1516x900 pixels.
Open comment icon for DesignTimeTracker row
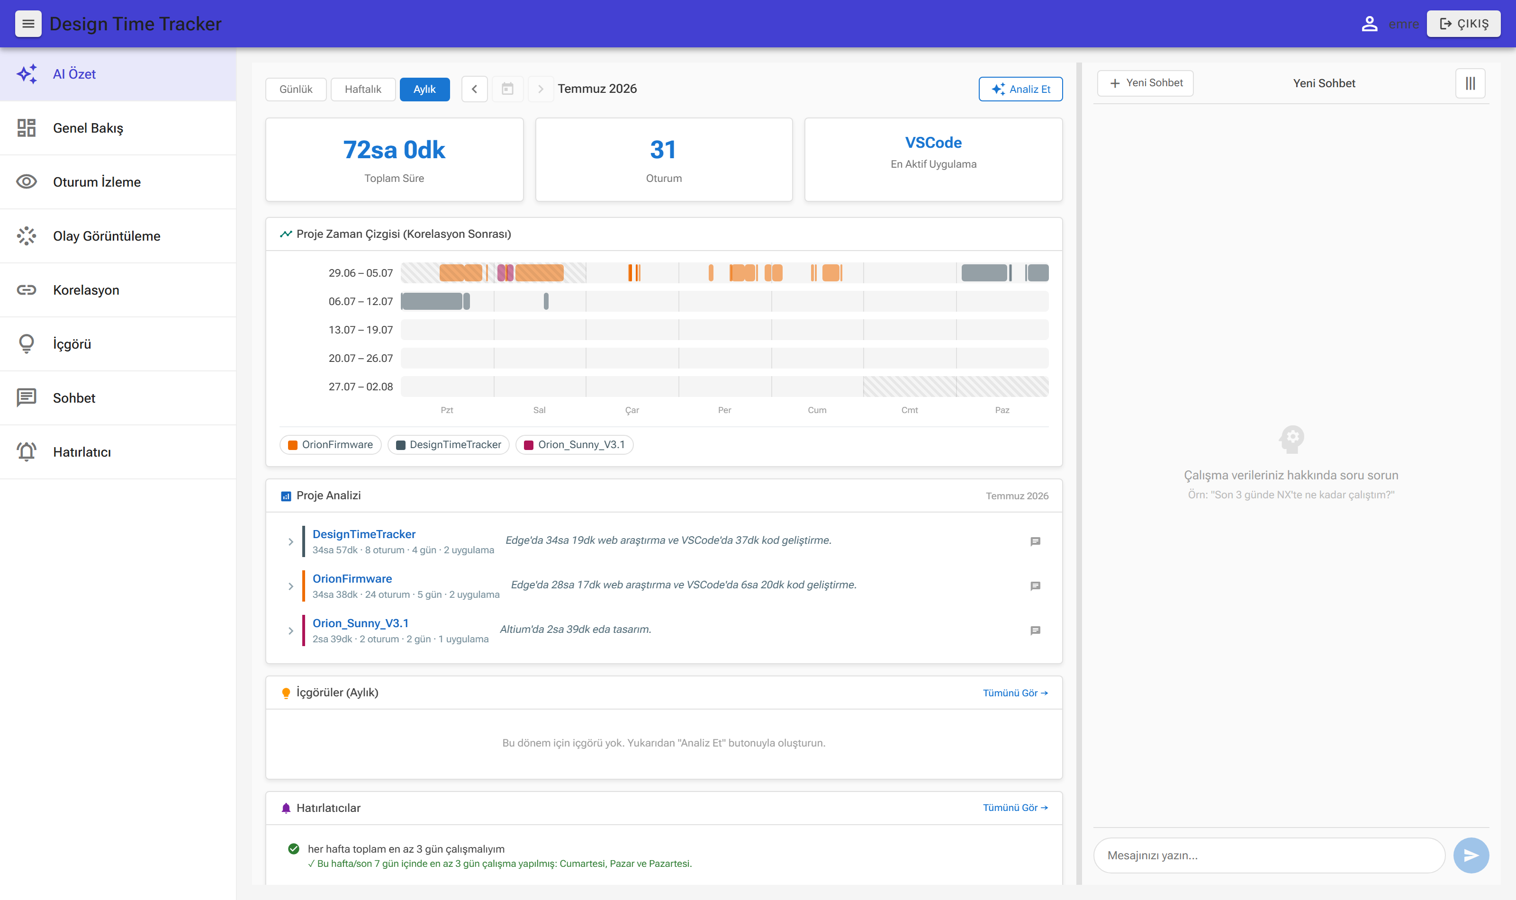1035,541
